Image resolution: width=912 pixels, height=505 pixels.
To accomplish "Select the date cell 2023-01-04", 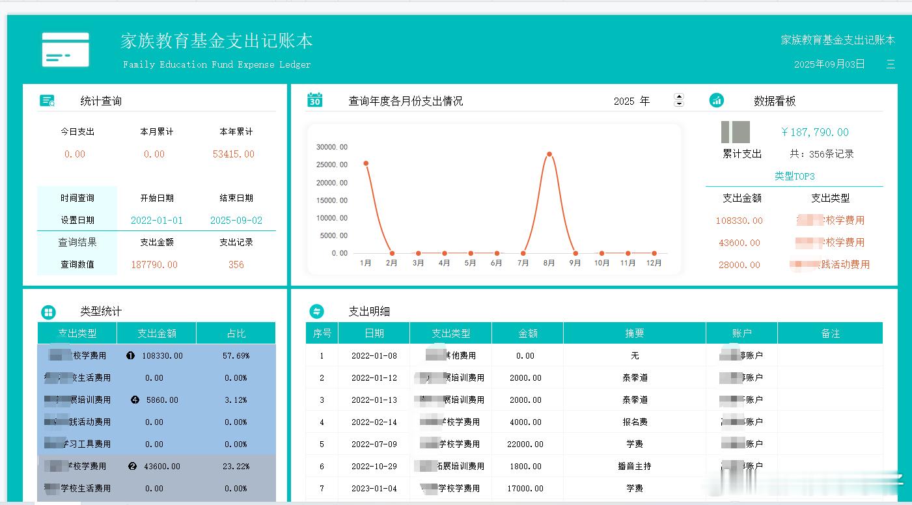I will (x=374, y=489).
